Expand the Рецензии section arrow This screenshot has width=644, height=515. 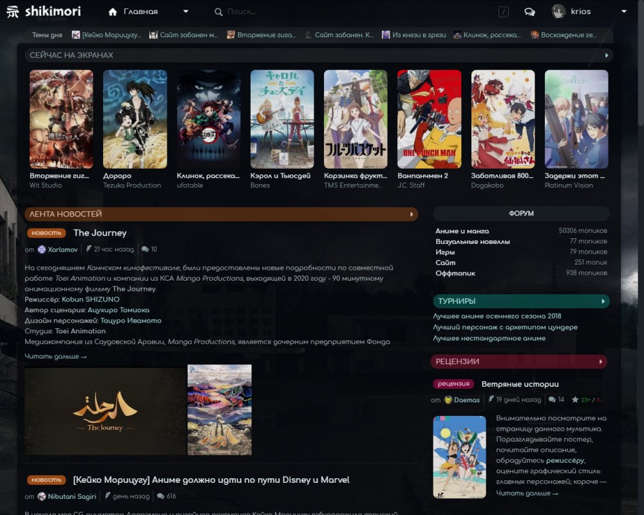[600, 362]
